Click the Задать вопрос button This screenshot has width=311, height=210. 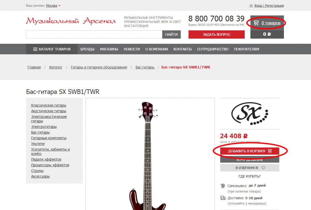[217, 35]
